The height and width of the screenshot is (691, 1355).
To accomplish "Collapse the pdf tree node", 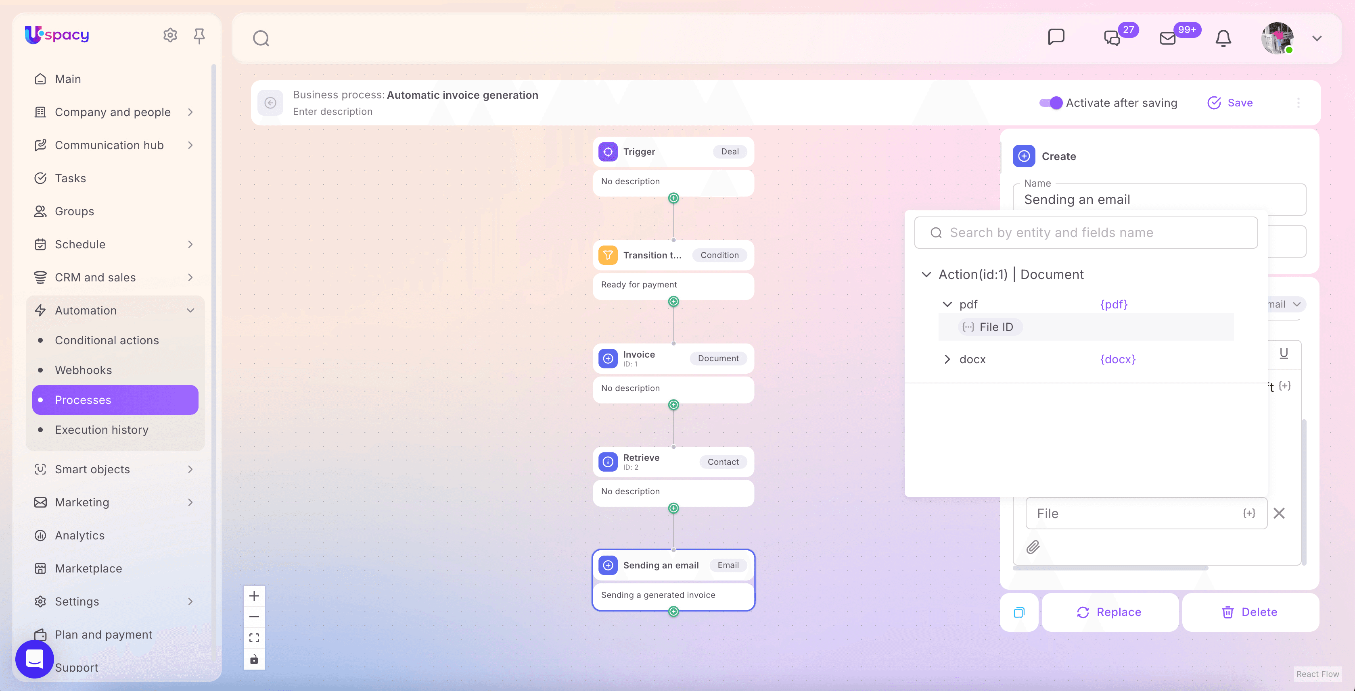I will (x=947, y=304).
